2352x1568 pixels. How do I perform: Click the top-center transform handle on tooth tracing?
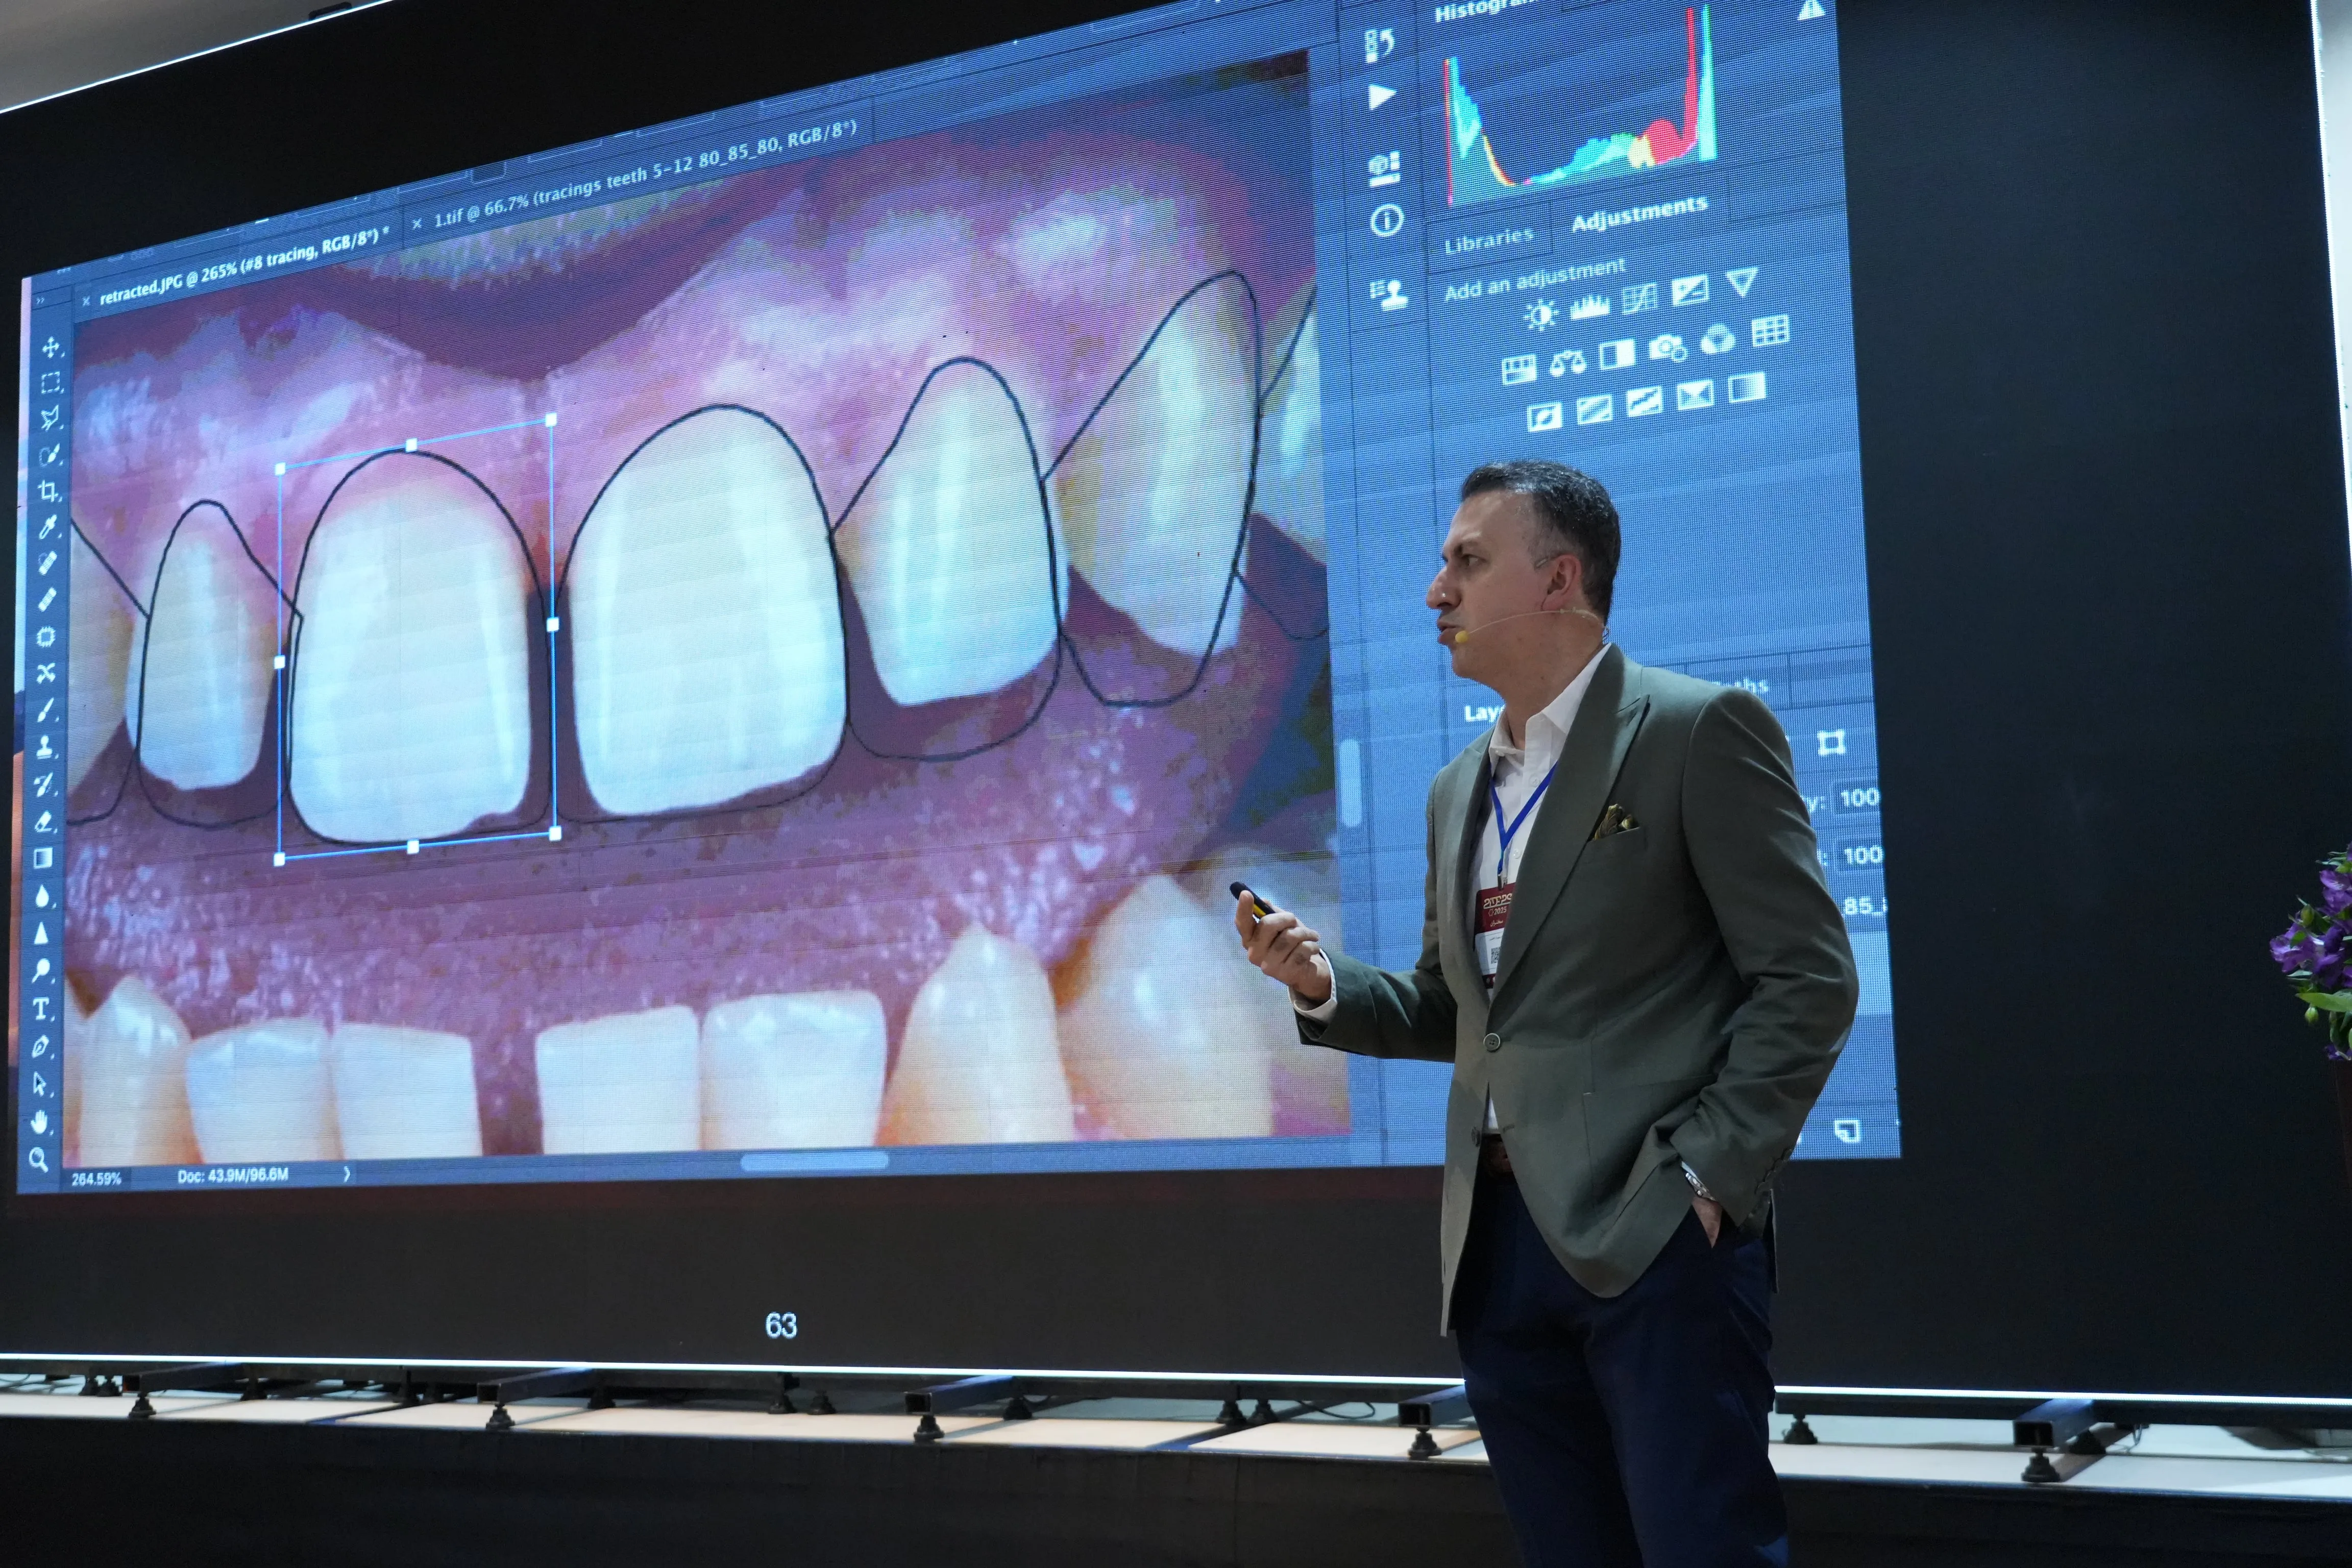(x=412, y=444)
